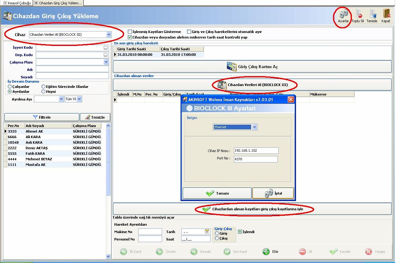Click the Mükerrer column header

click(332, 94)
